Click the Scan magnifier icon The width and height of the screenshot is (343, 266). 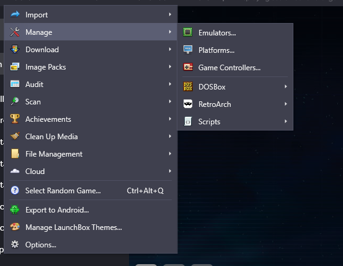(15, 101)
